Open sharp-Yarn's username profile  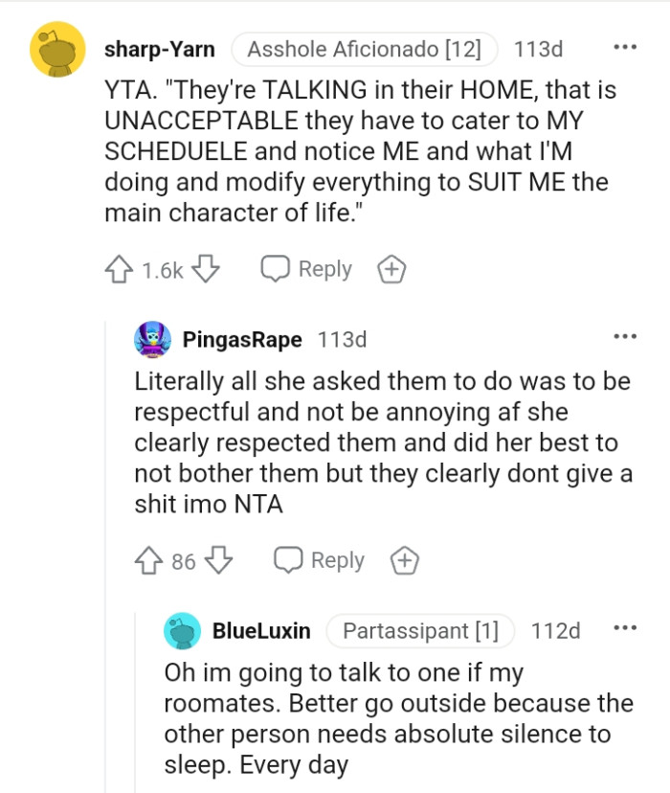161,49
